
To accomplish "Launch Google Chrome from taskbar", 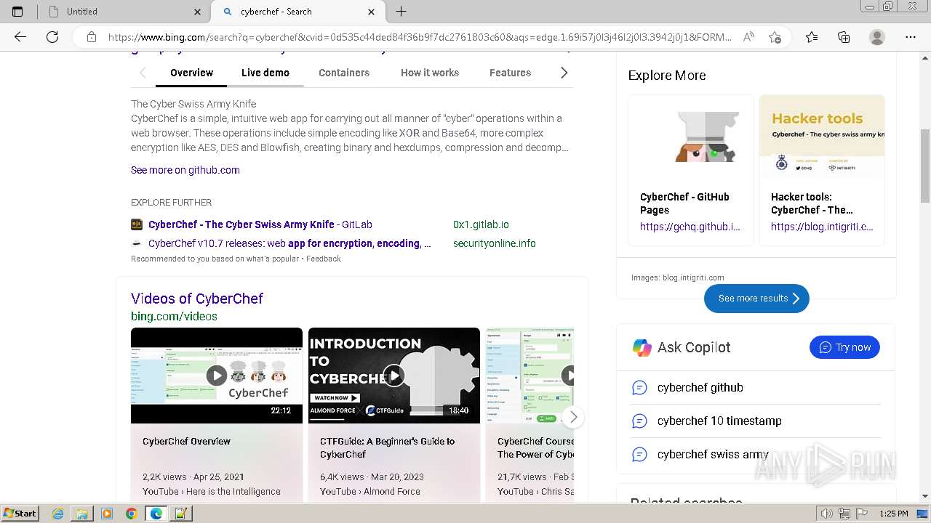I will (131, 514).
